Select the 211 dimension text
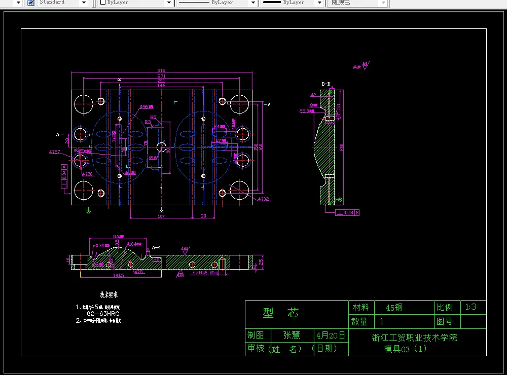The height and width of the screenshot is (375, 507). tap(161, 81)
